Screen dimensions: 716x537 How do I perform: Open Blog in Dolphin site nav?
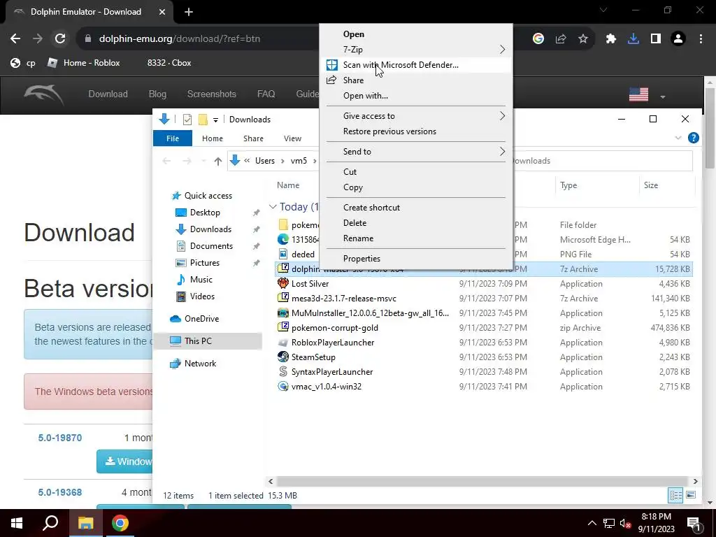[x=157, y=94]
